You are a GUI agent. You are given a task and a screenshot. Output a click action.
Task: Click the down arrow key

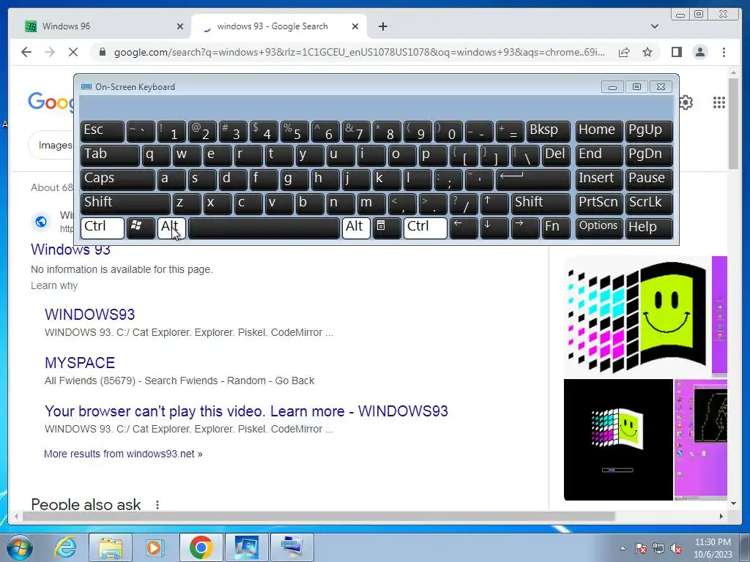(494, 228)
